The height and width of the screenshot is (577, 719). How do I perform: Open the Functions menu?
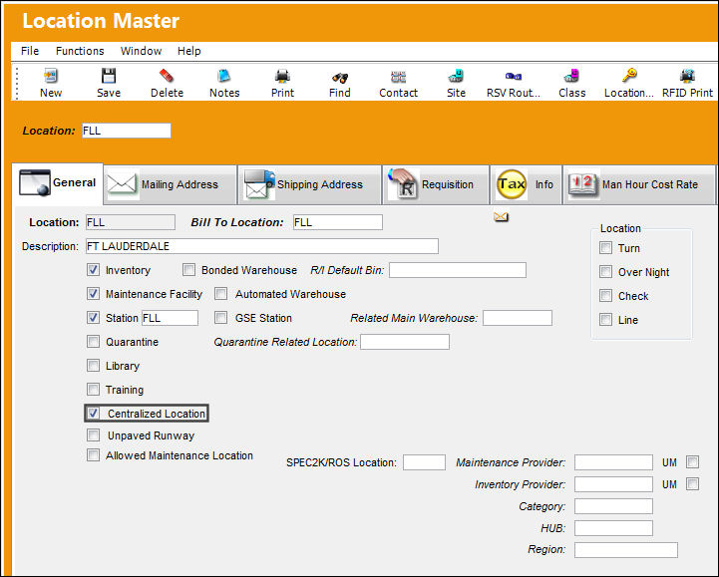(80, 51)
